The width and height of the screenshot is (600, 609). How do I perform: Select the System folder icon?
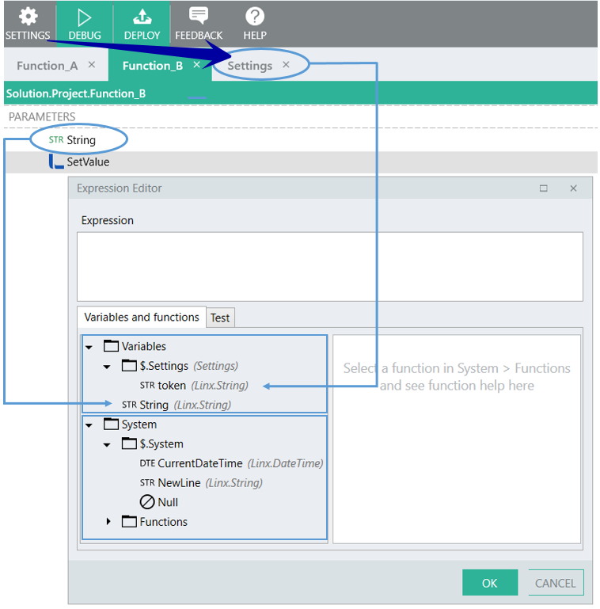click(x=111, y=424)
